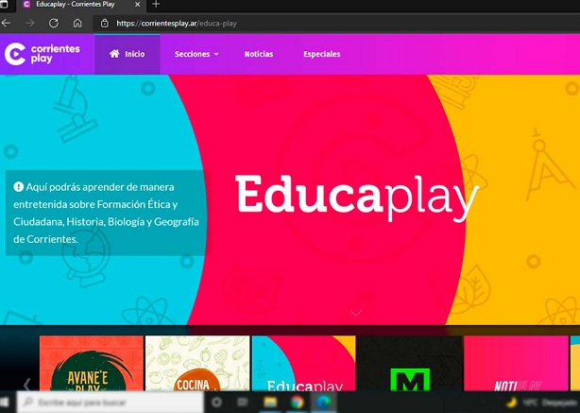
Task: Click the weather widget in taskbar
Action: click(x=542, y=402)
